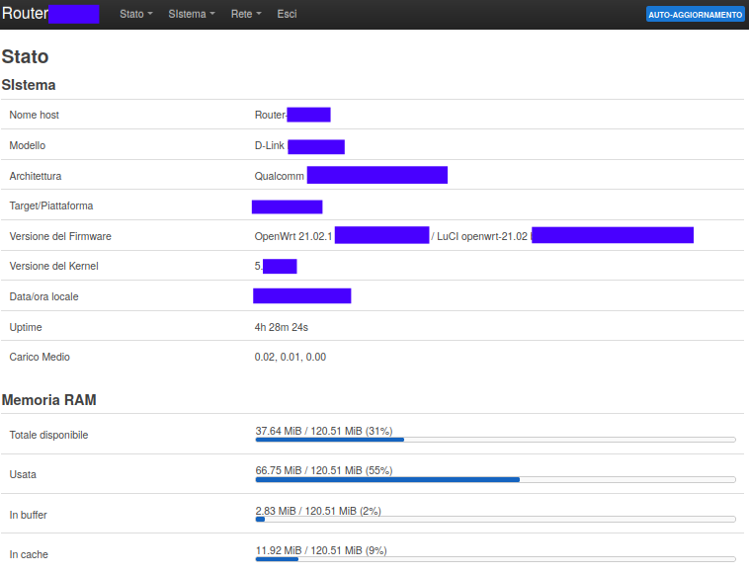
Task: Click the Totale disponibile memory bar
Action: [x=495, y=440]
